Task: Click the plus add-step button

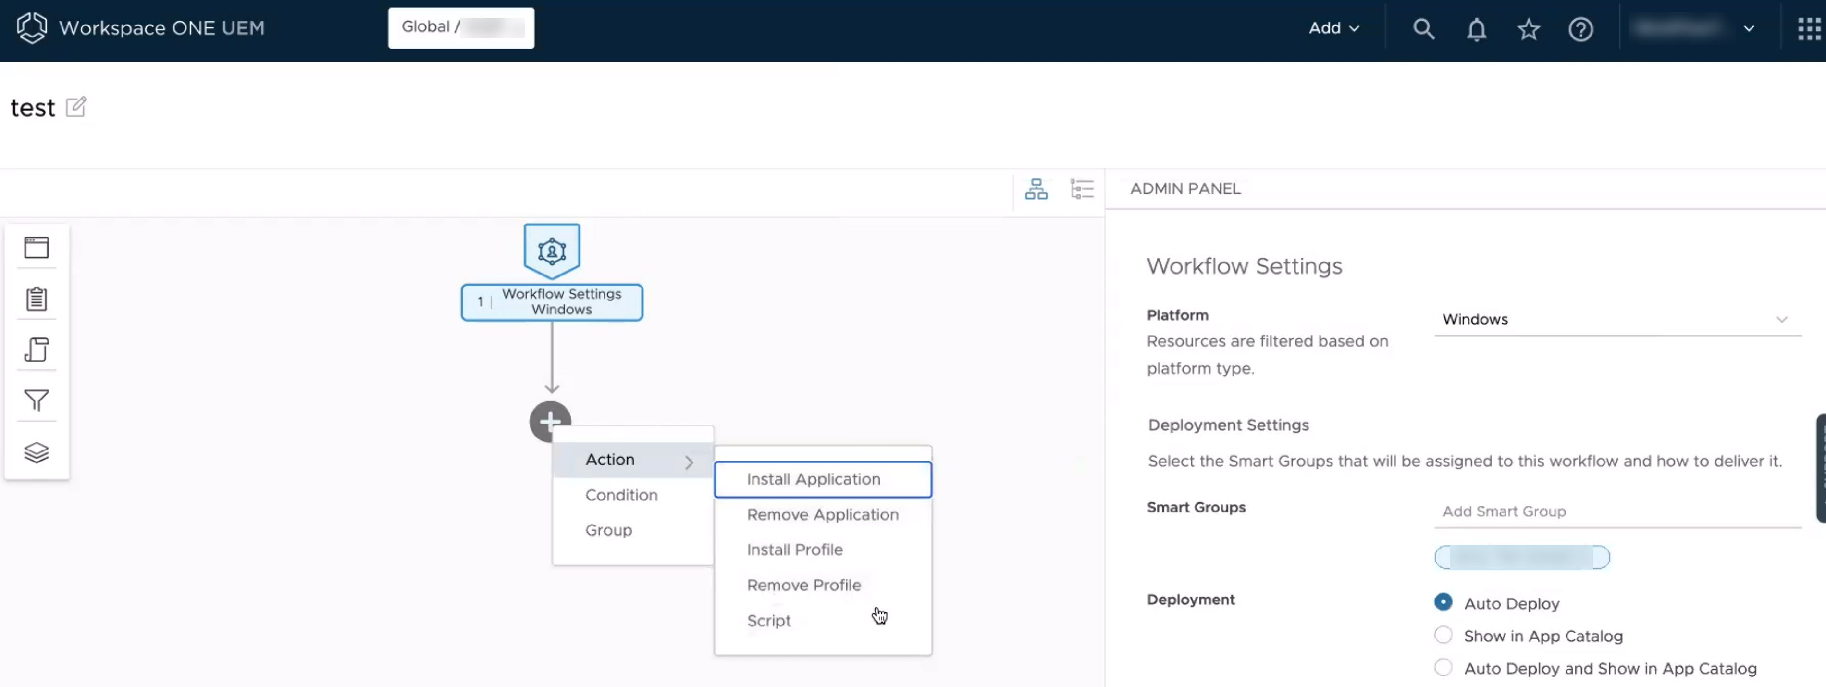Action: pos(549,422)
